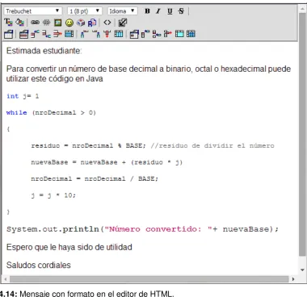Click the 'nuevaBase = nuevaBase + (residuo * j)' line

click(x=107, y=162)
